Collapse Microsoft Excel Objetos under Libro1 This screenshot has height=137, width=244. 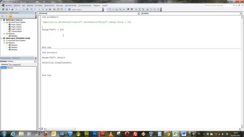(4, 22)
